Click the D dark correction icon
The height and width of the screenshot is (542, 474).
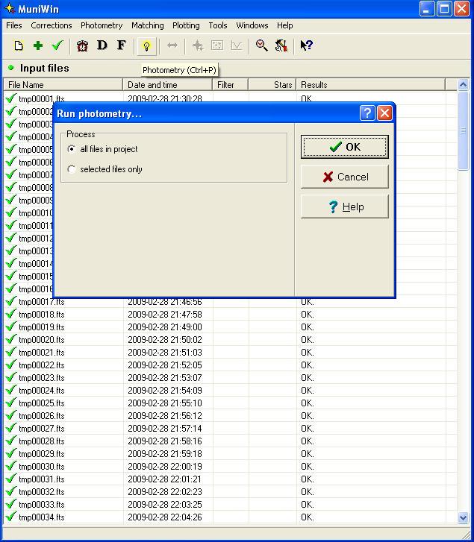pyautogui.click(x=102, y=46)
